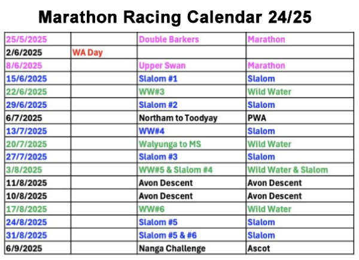Click the WW#6 event cell
This screenshot has width=359, height=260.
(x=150, y=209)
